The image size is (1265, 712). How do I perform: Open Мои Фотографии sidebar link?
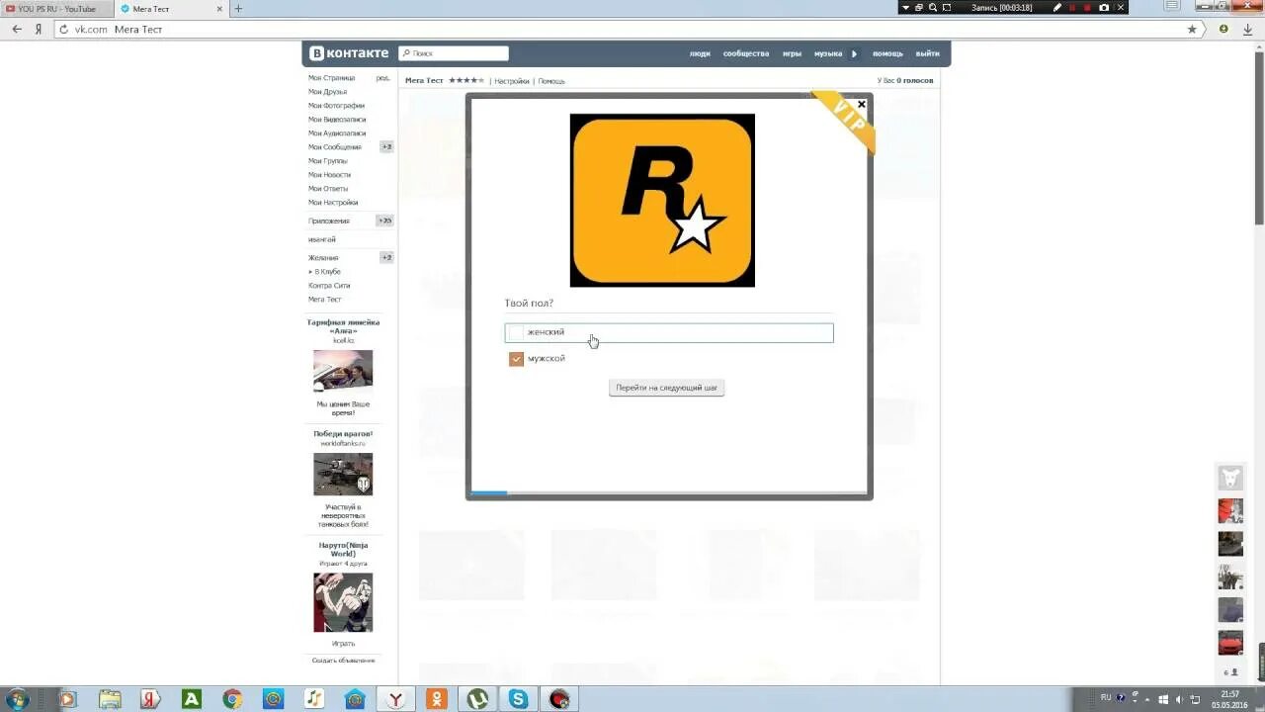[x=336, y=106]
